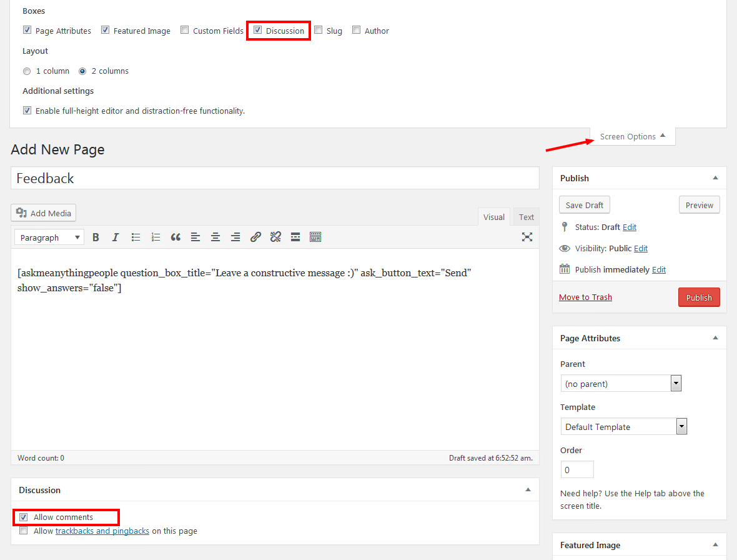This screenshot has width=737, height=560.
Task: Select the 1 column layout
Action: point(27,71)
